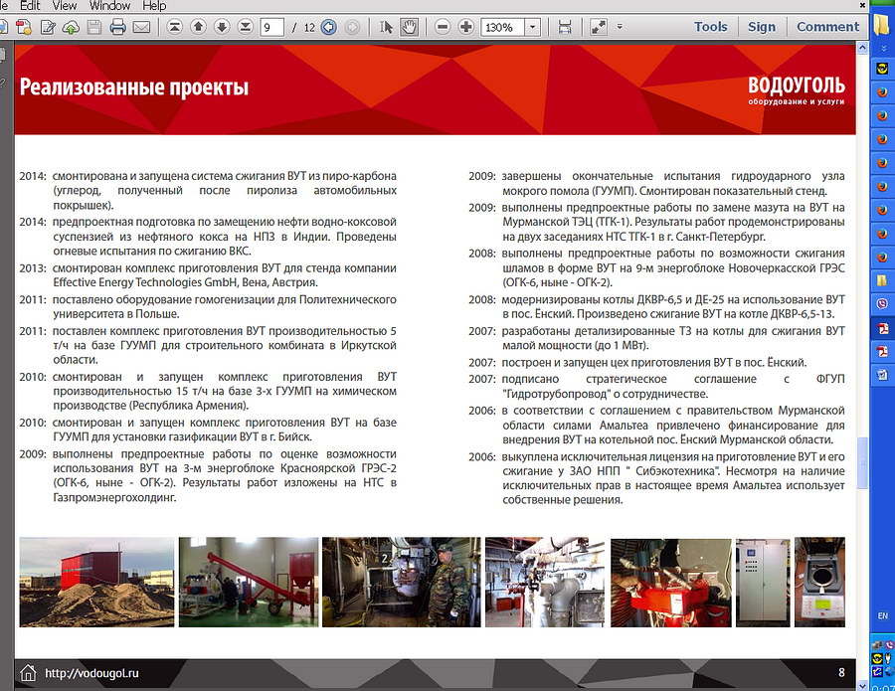This screenshot has height=691, width=895.
Task: Click the '/ 12' total pages label
Action: (x=303, y=27)
